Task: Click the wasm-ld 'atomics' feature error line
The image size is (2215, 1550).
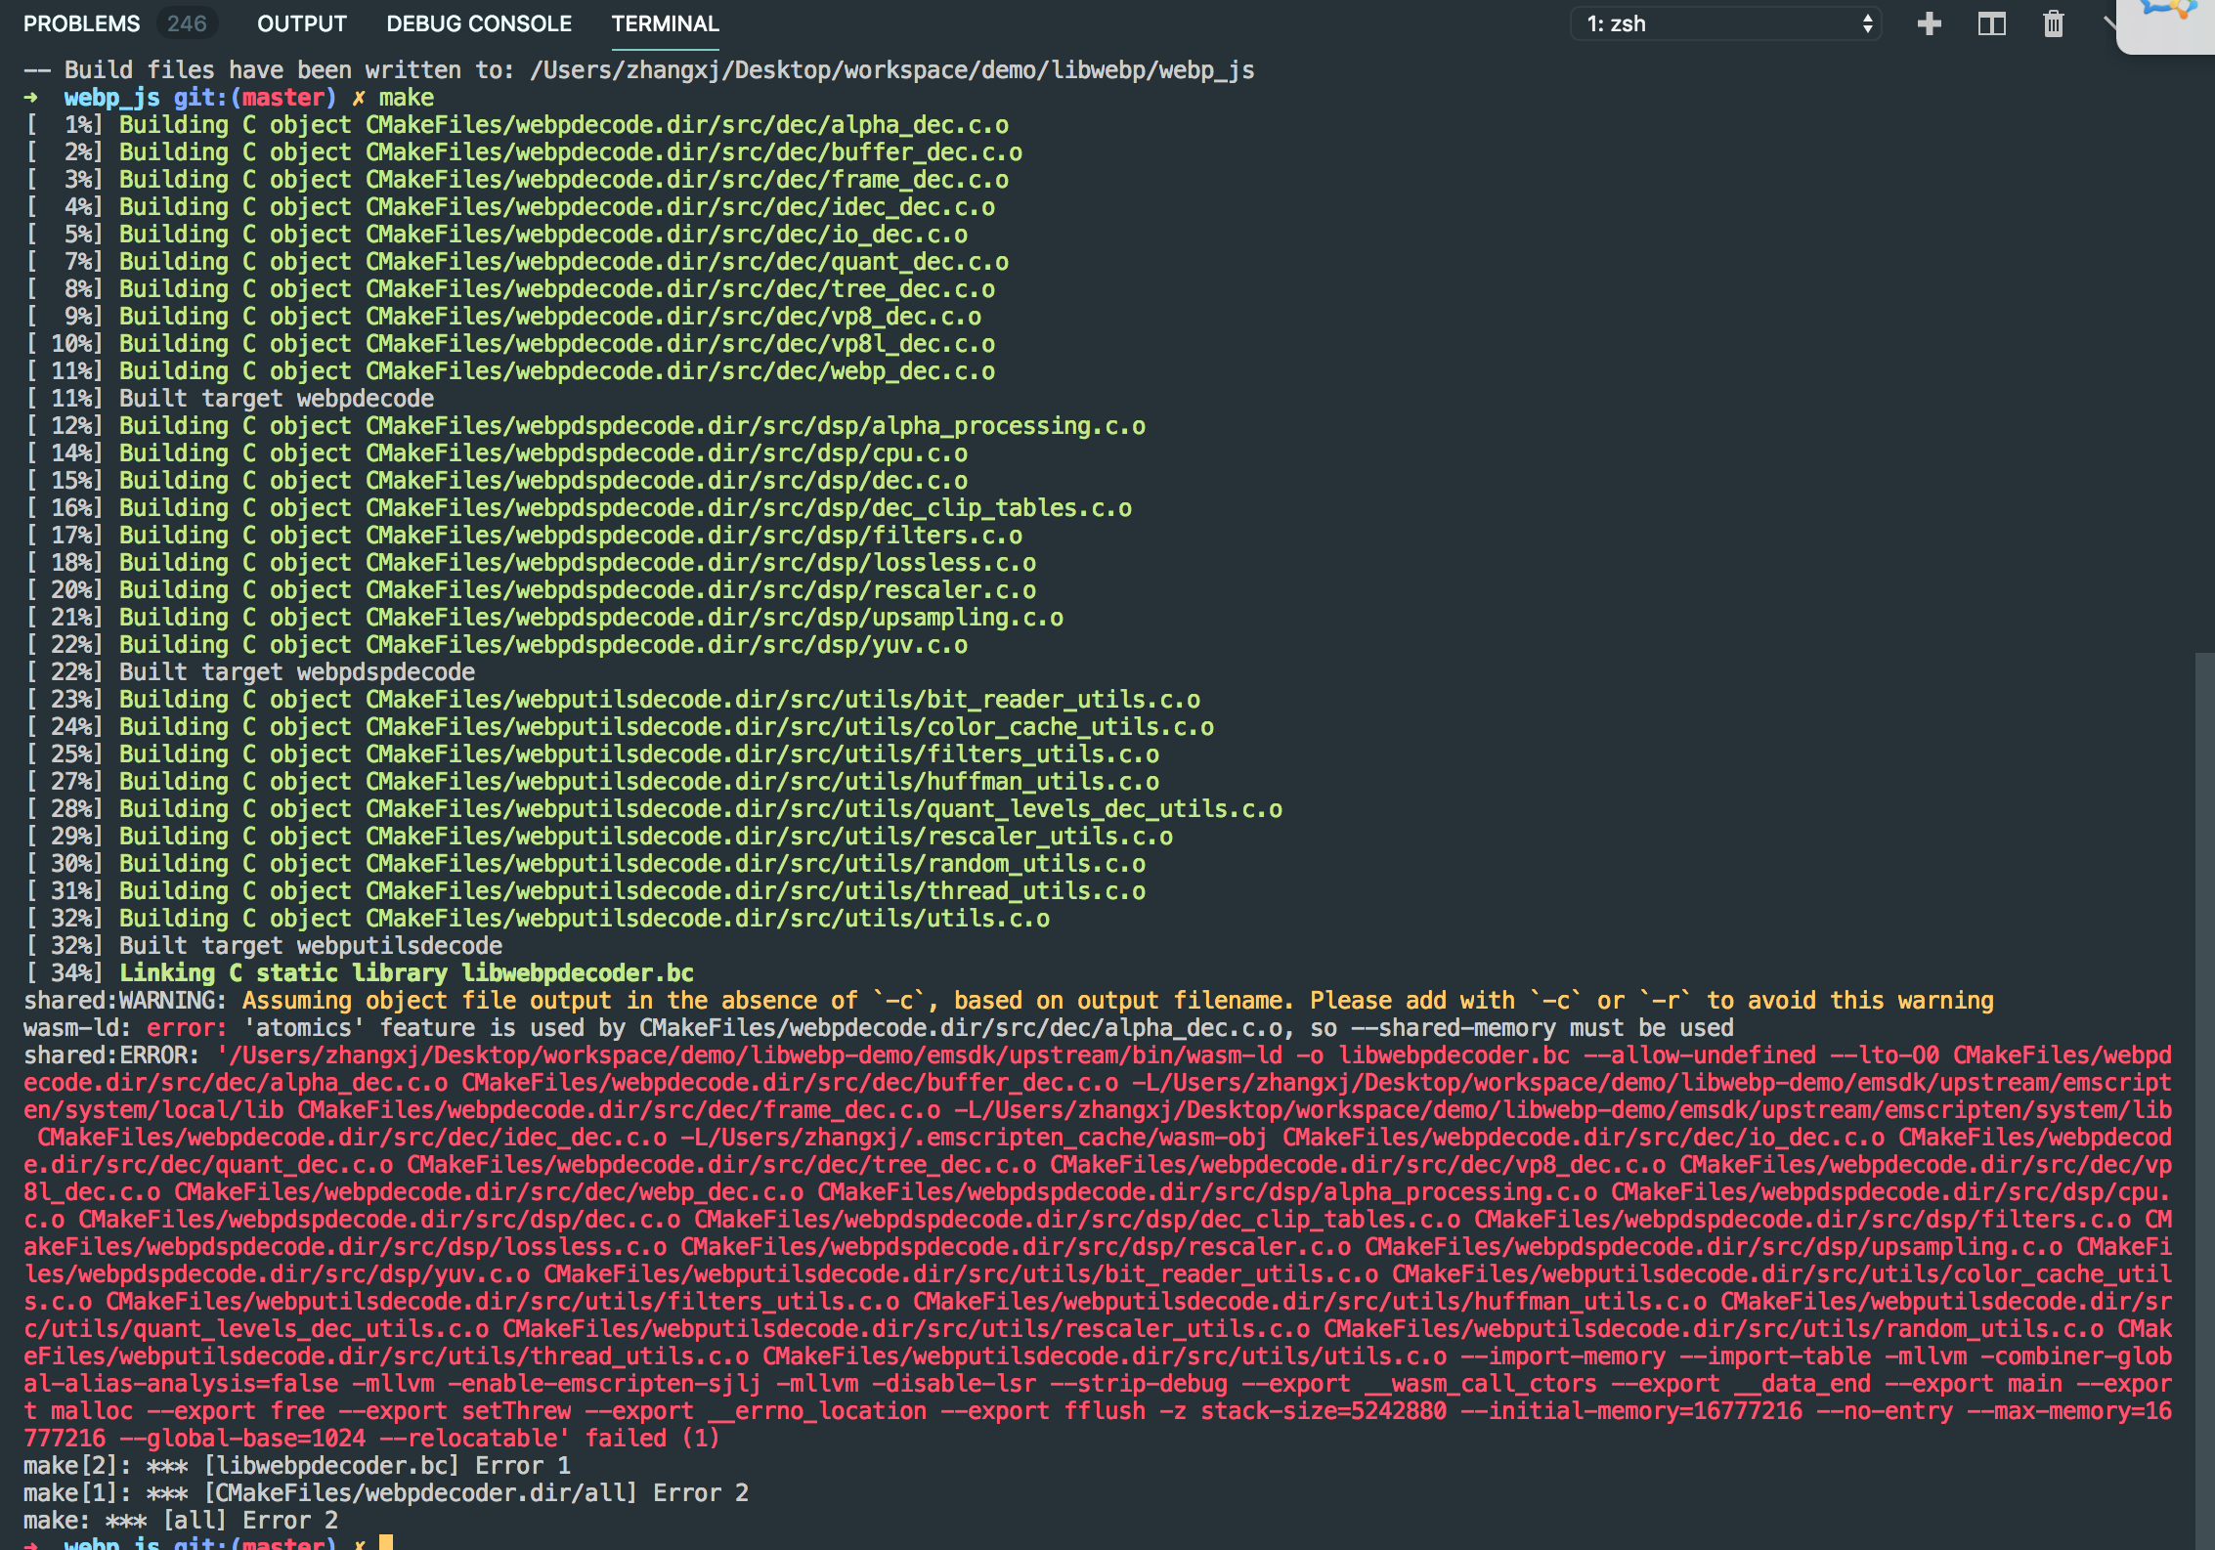Action: (x=880, y=1028)
